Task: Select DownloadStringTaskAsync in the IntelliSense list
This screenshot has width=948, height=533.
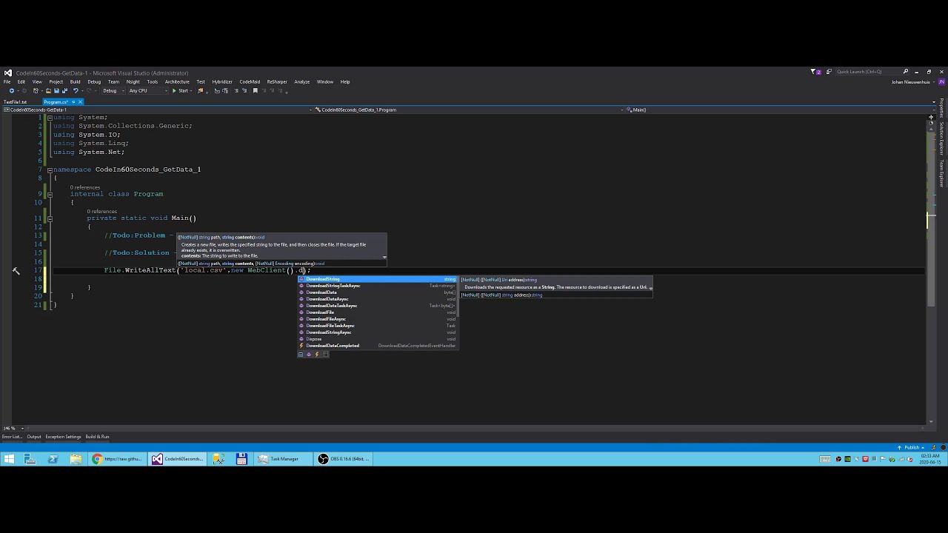Action: click(378, 286)
